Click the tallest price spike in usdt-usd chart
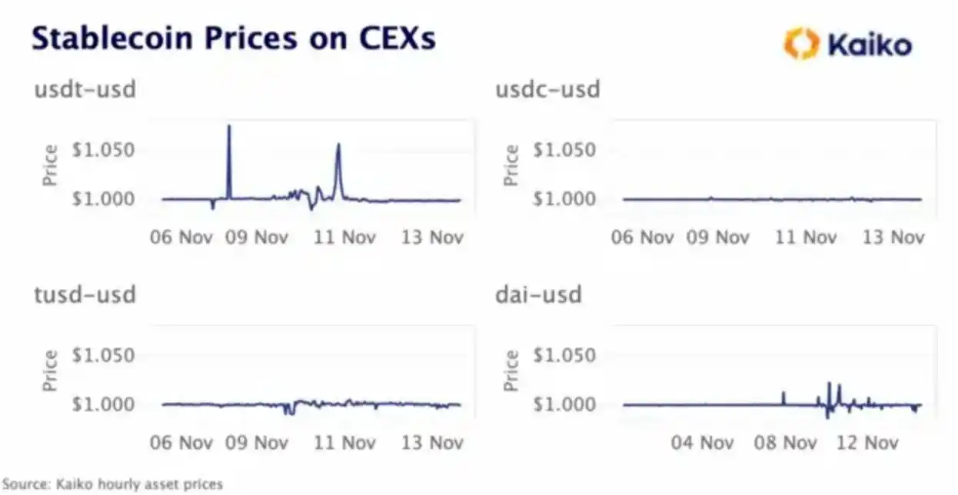Viewport: 958px width, 495px height. (x=228, y=128)
